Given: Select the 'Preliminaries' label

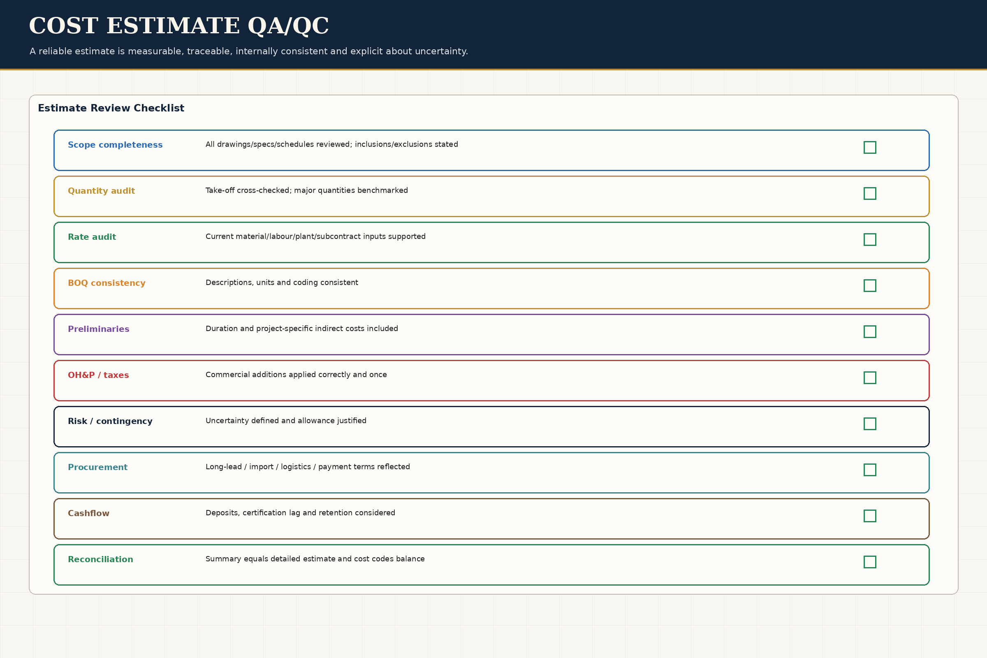Looking at the screenshot, I should 99,329.
